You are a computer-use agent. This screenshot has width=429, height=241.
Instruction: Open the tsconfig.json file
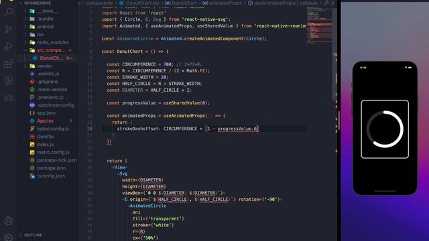pos(51,175)
